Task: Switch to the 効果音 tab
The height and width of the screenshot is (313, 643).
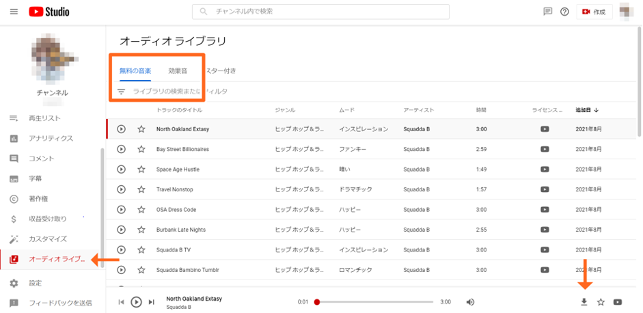Action: click(178, 70)
